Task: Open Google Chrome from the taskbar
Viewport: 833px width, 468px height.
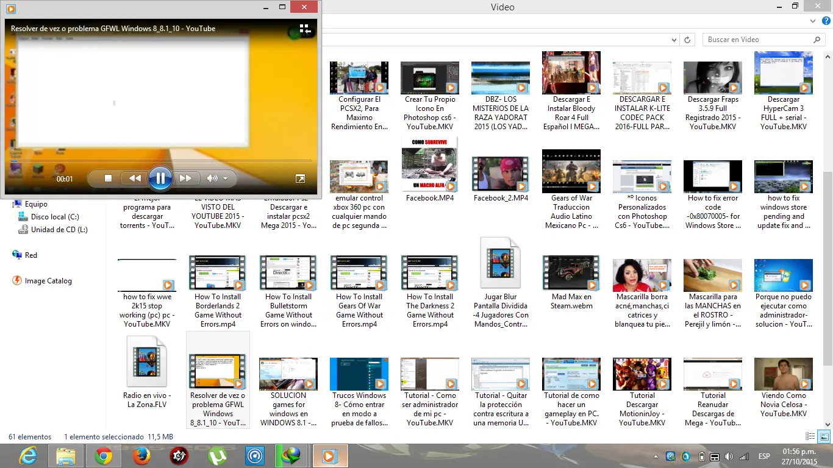Action: coord(103,455)
